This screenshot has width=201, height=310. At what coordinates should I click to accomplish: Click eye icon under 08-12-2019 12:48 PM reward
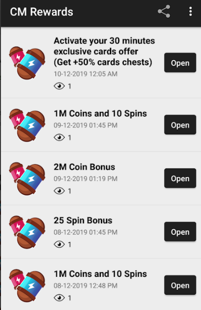[59, 298]
